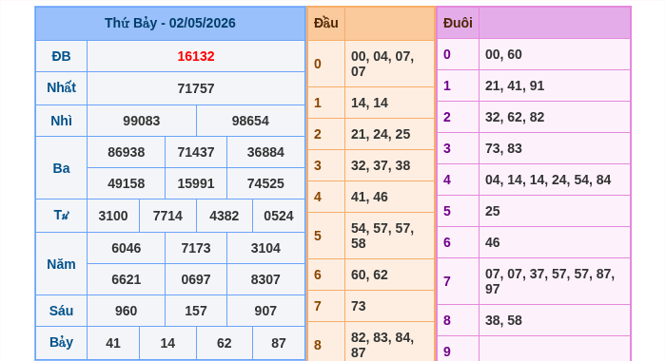Click Đuôi row digit 4
The height and width of the screenshot is (361, 666).
tap(447, 180)
